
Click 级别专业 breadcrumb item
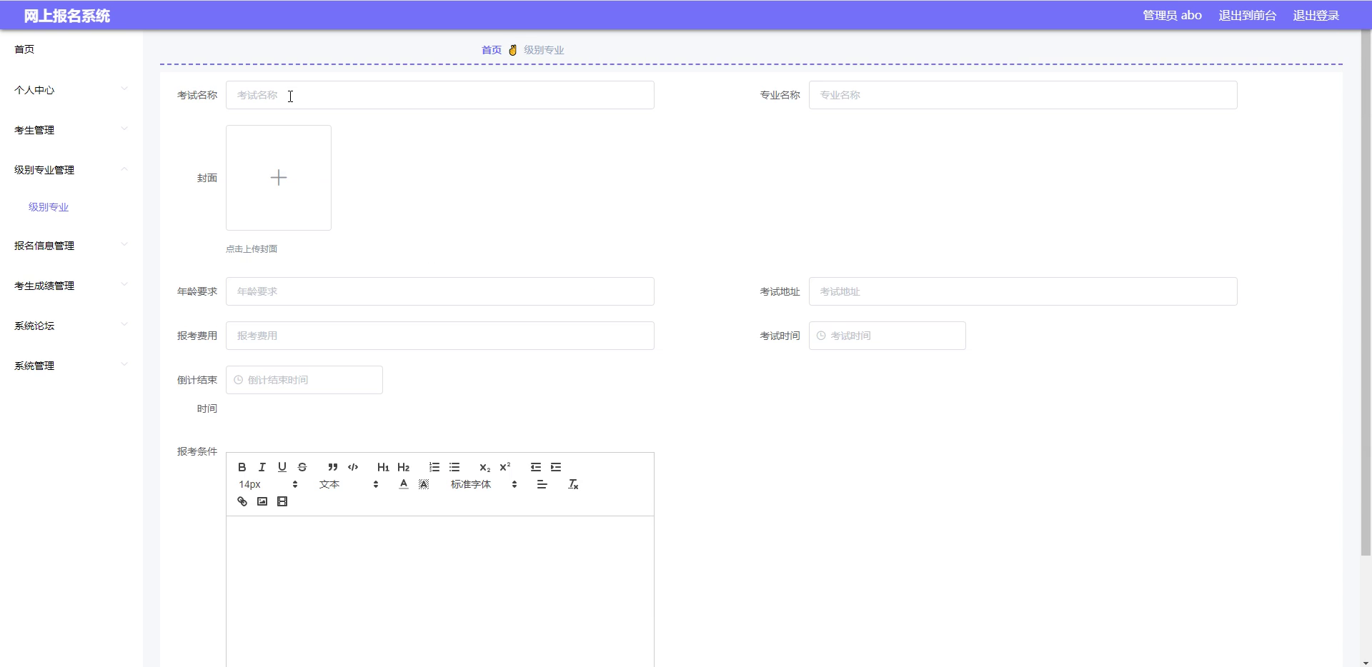tap(544, 50)
